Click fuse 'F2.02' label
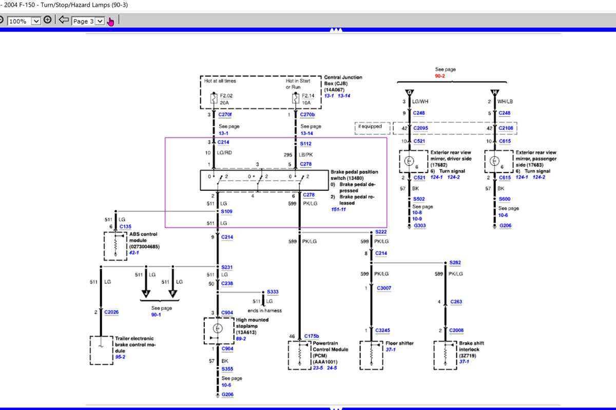Viewport: 616px width, 410px height. pos(226,95)
